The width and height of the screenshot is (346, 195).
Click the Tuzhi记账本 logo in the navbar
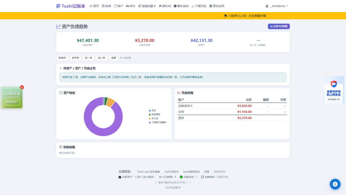coord(70,6)
